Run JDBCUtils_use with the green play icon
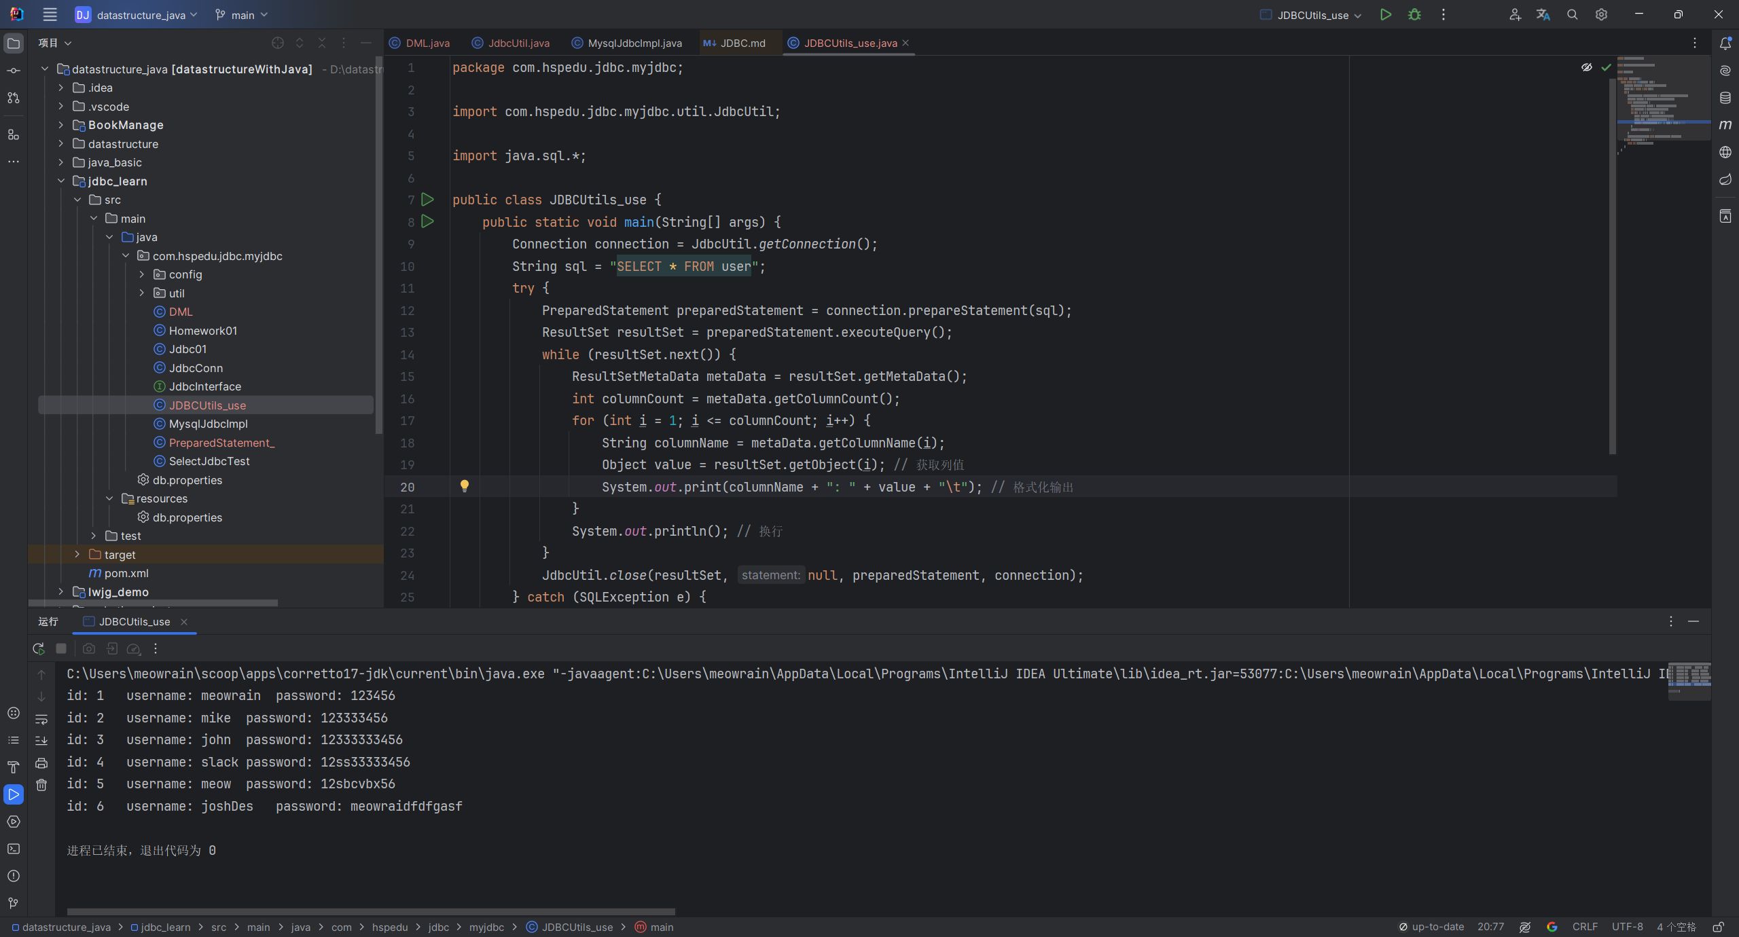 (1386, 15)
